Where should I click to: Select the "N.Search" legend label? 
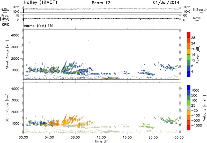[200, 10]
